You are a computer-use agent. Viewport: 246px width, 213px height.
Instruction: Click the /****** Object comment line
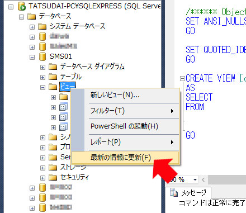click(216, 12)
